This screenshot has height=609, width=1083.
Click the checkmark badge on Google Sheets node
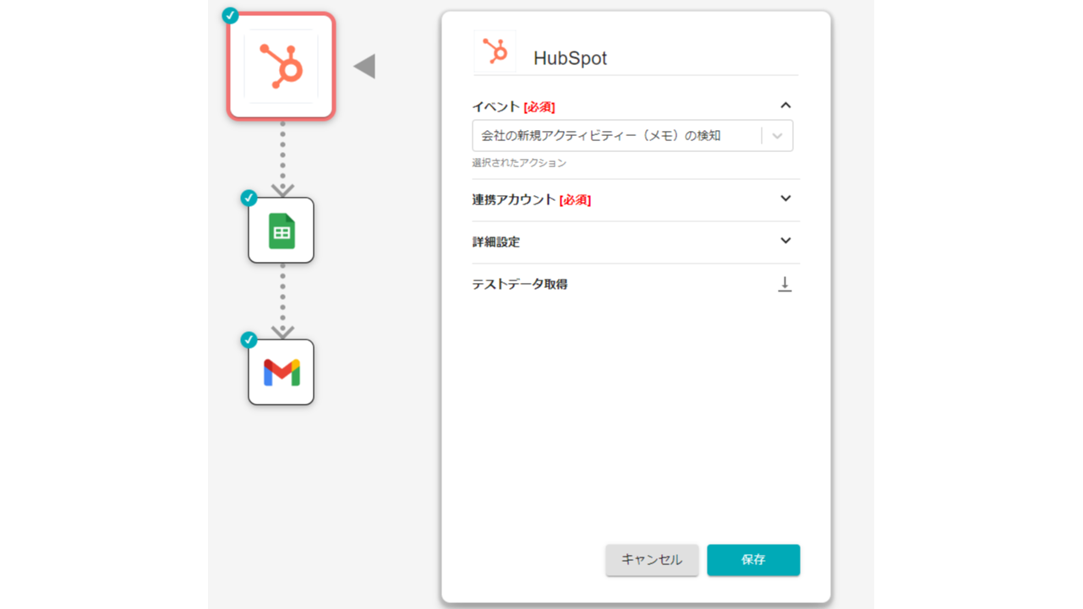[x=249, y=198]
